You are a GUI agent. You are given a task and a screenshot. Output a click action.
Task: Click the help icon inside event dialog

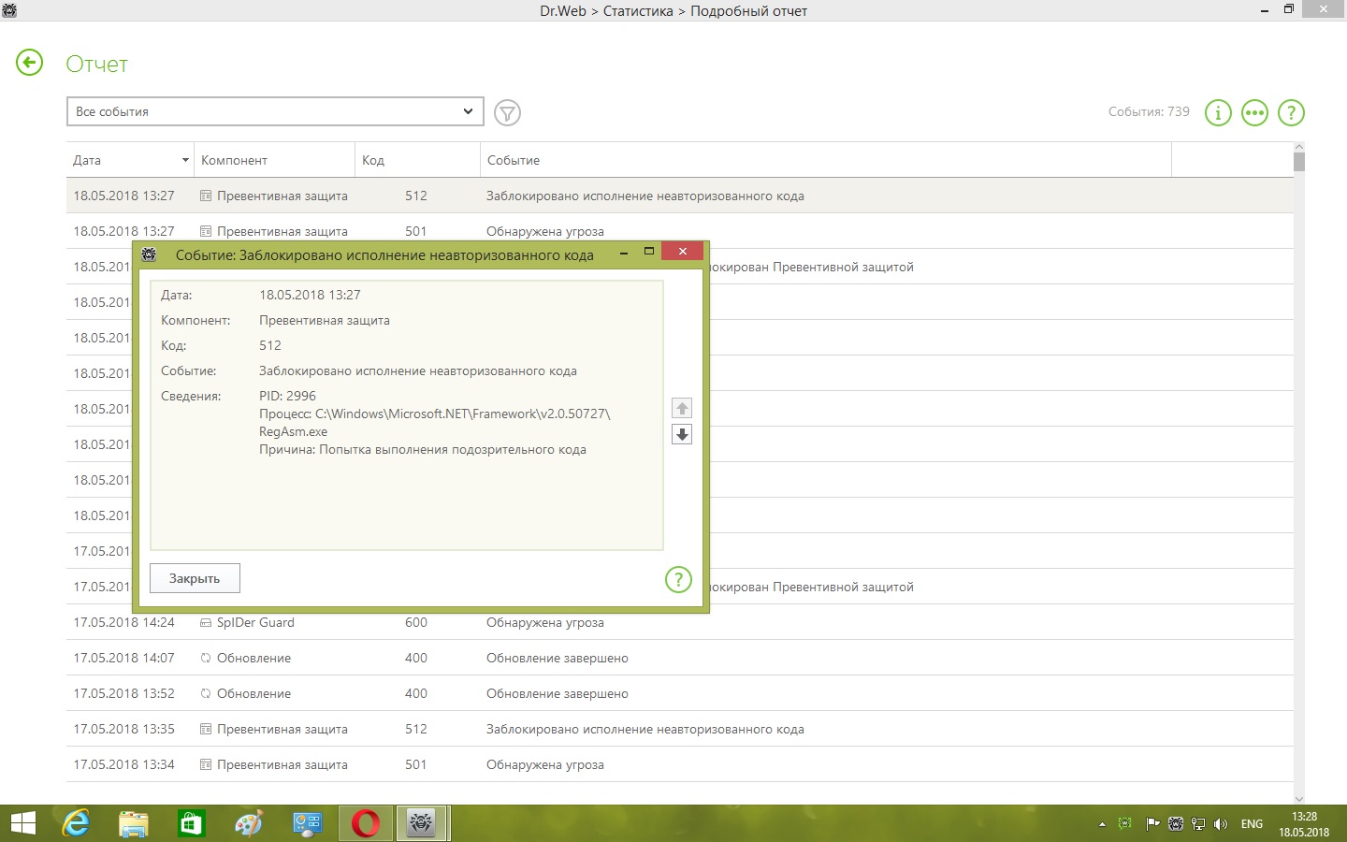678,579
